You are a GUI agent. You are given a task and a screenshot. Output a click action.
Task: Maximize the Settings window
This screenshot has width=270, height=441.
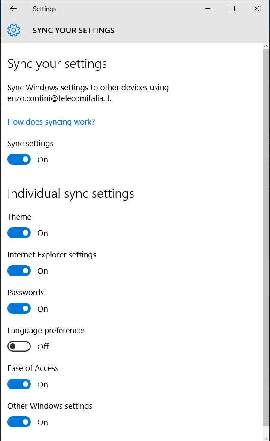(232, 9)
